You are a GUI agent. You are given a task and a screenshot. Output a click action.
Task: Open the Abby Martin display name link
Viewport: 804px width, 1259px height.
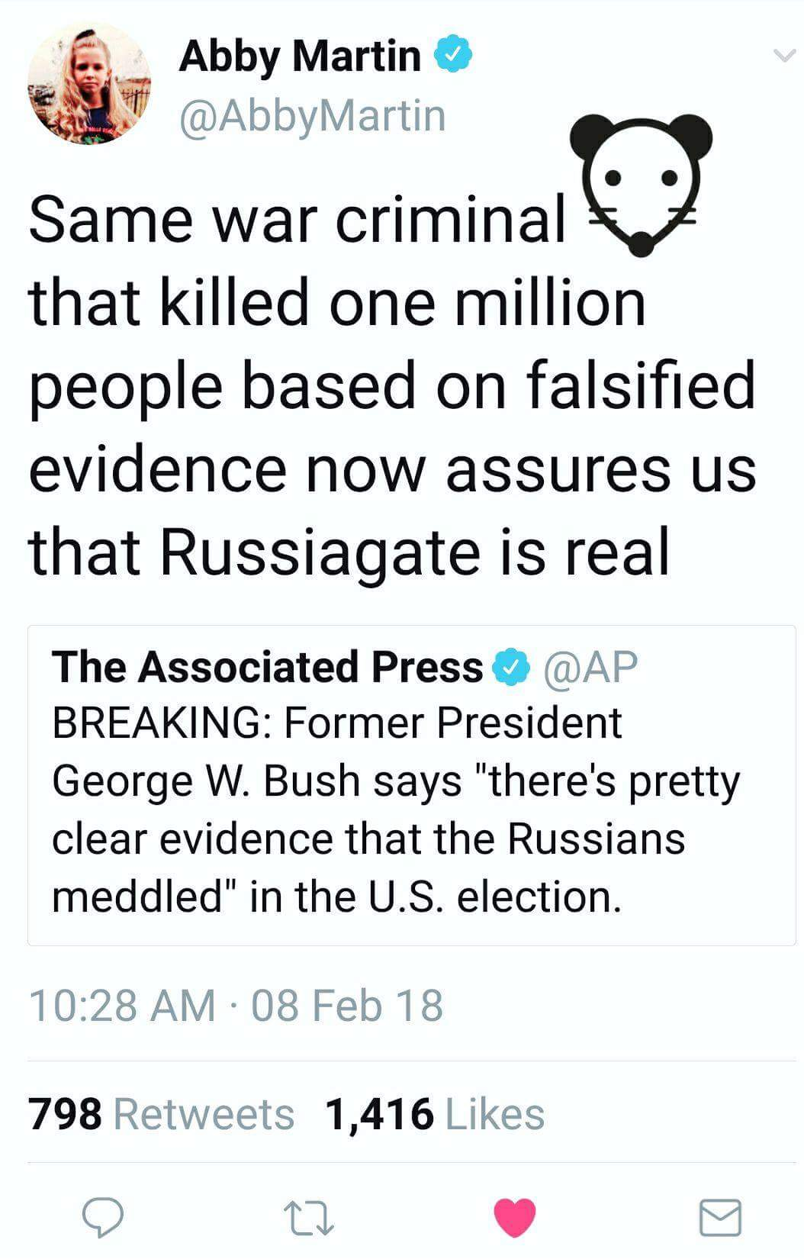click(x=300, y=56)
